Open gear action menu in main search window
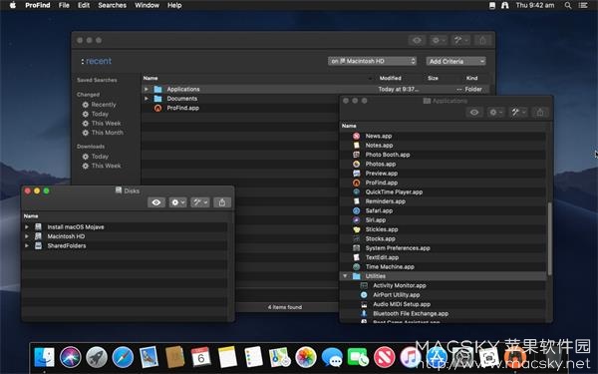 click(x=439, y=40)
